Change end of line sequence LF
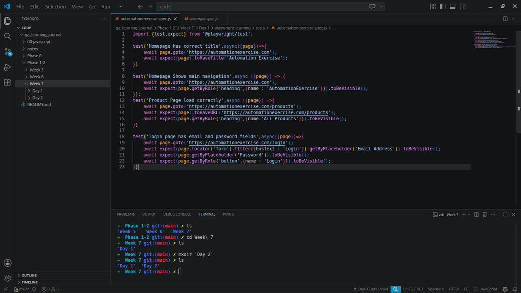This screenshot has height=293, width=521. point(465,289)
